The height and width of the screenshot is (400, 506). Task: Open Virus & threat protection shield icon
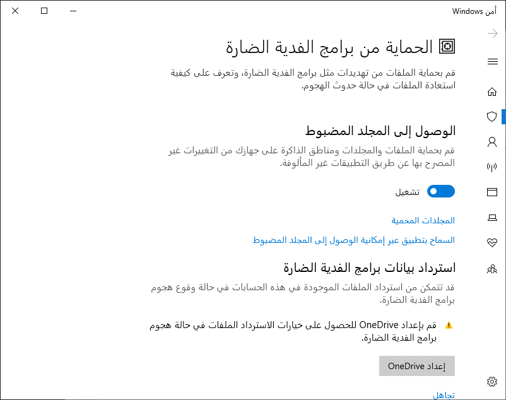click(x=491, y=117)
